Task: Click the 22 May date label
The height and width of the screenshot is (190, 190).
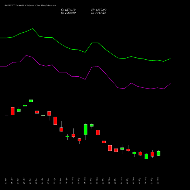Action: point(158,180)
